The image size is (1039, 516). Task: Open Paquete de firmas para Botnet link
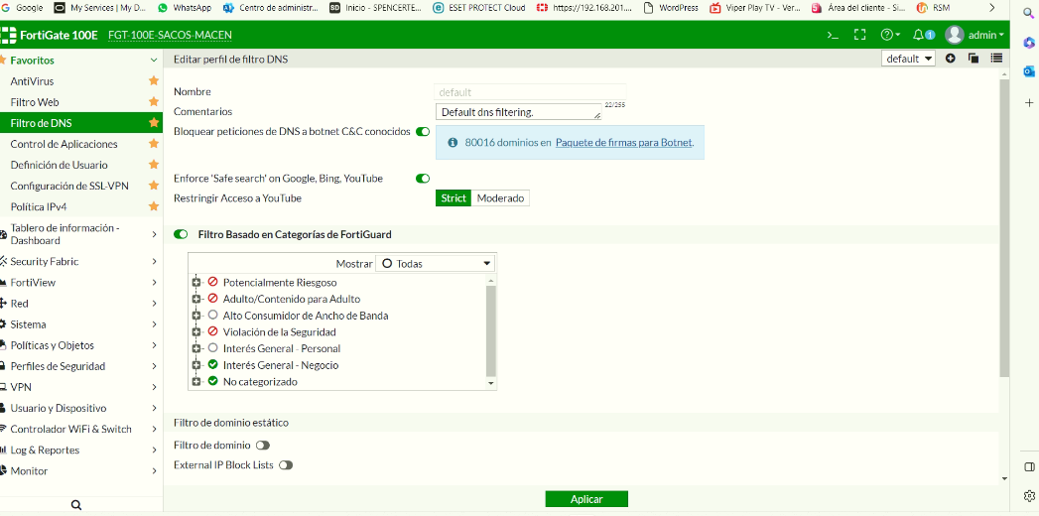click(623, 142)
